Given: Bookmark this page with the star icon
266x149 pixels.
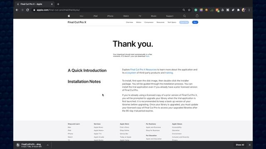Looking at the screenshot, I should coord(189,10).
